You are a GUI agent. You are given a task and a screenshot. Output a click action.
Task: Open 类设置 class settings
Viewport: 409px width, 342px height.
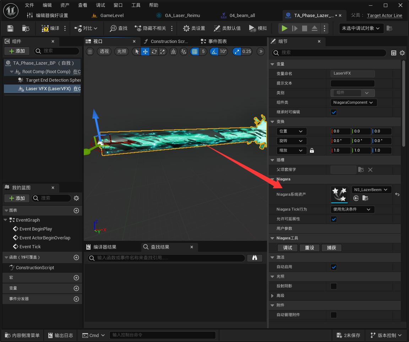coord(194,28)
